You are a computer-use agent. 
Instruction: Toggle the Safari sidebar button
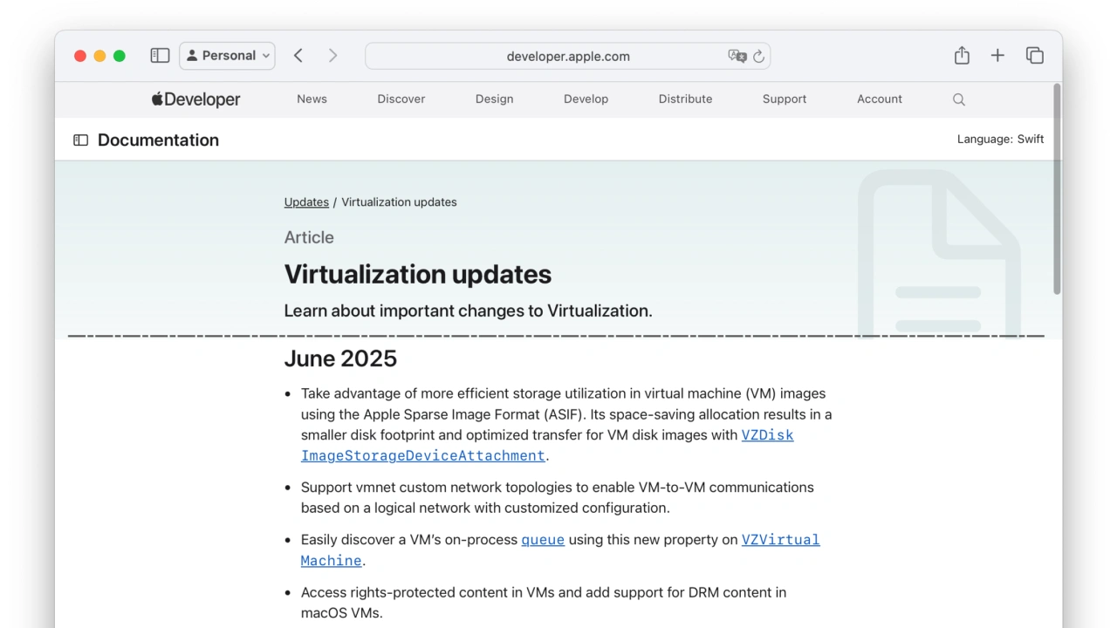click(160, 56)
